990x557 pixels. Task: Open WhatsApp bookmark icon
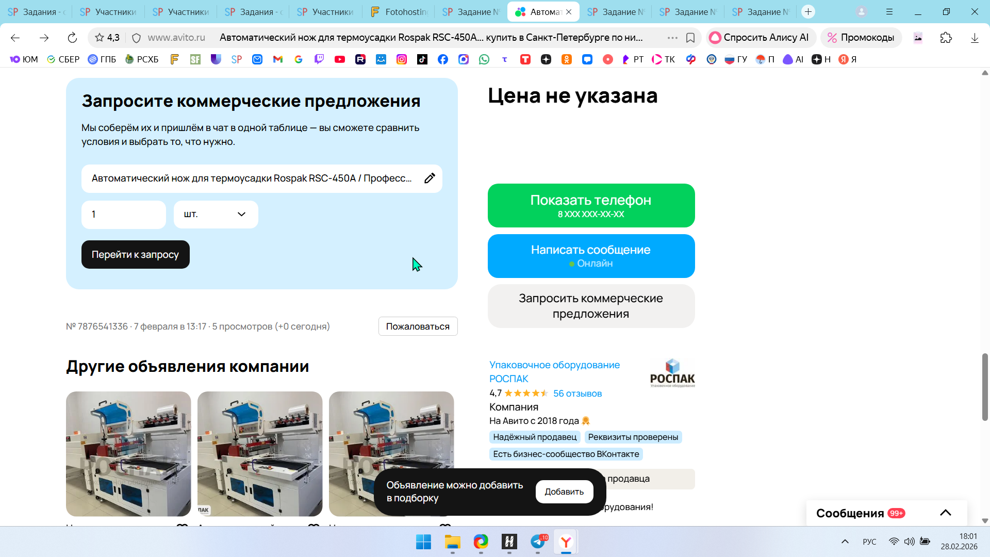pyautogui.click(x=484, y=59)
